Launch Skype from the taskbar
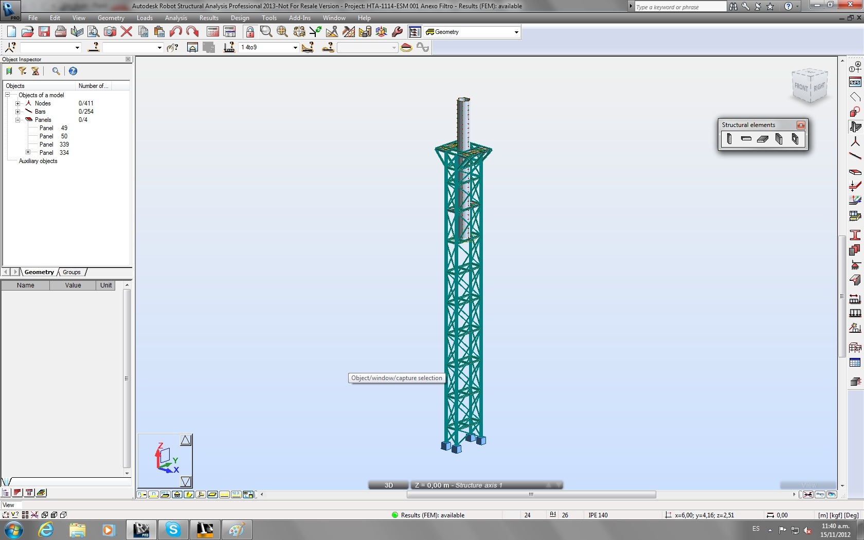Screen dimensions: 864x540 173,530
